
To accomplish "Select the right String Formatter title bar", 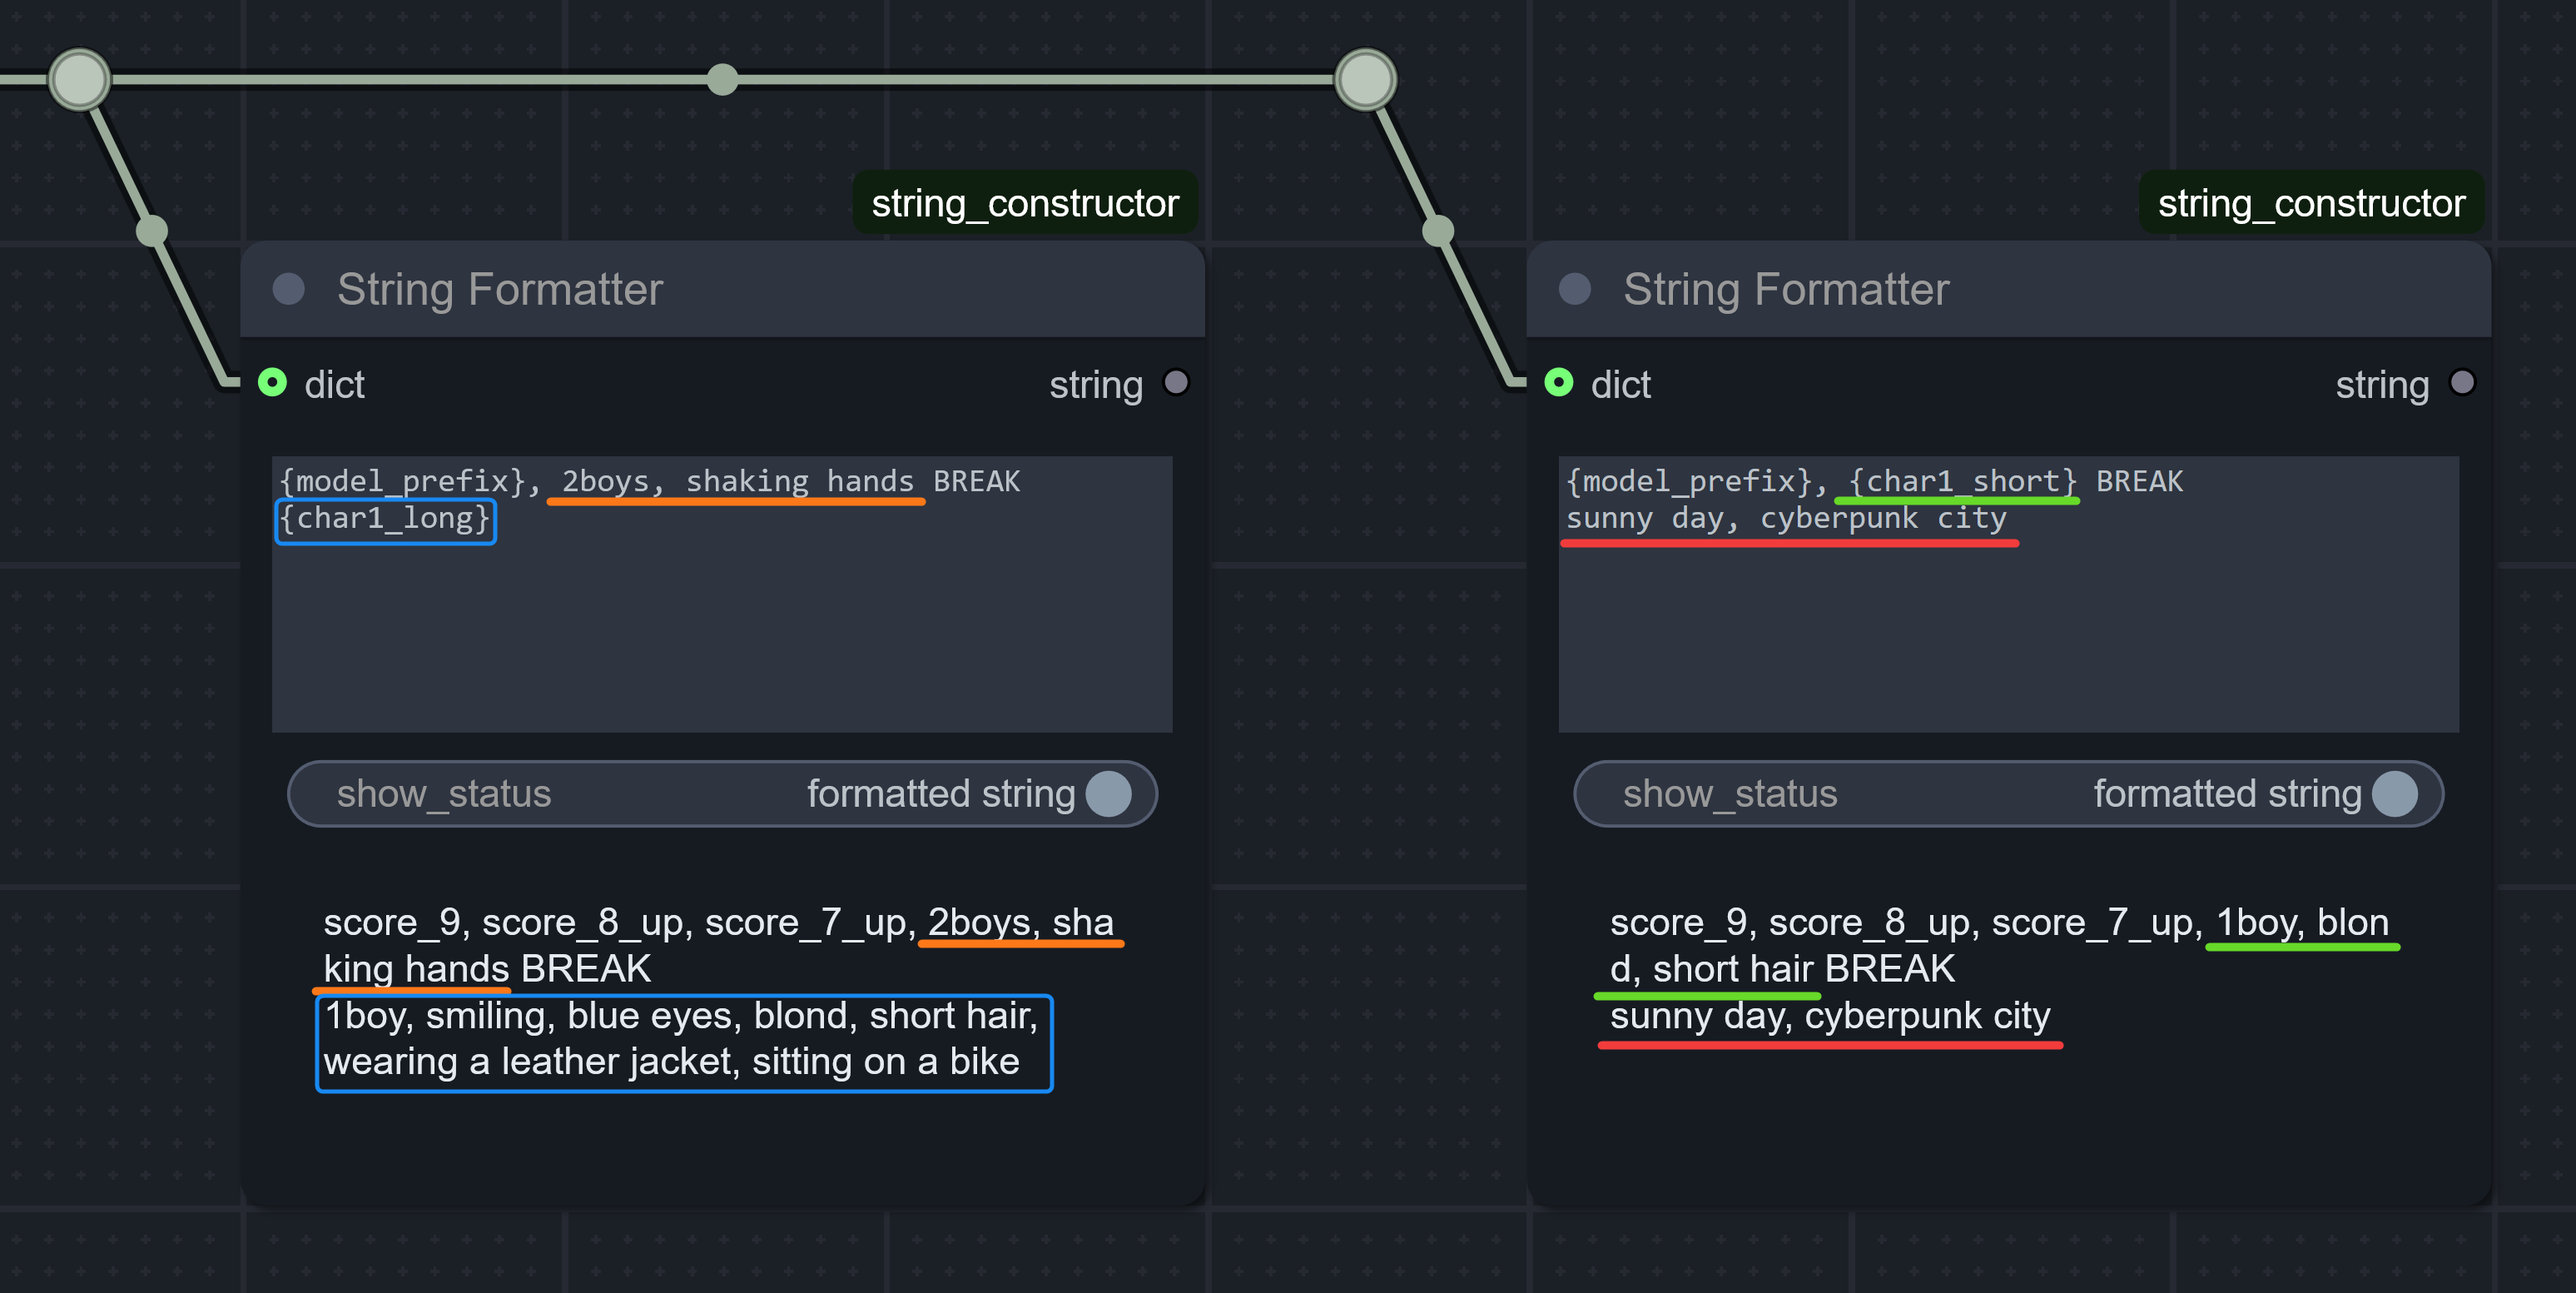I will click(x=2008, y=289).
